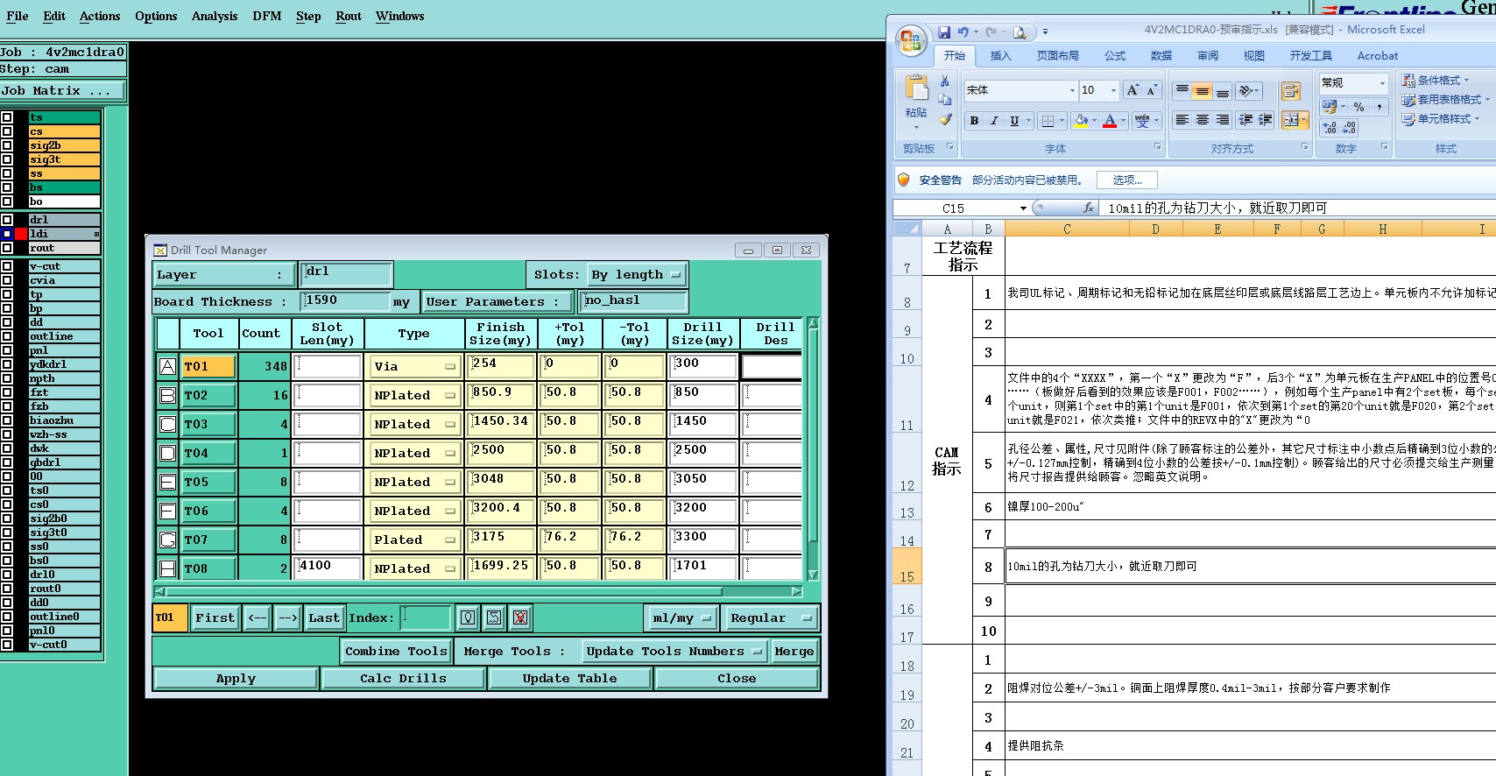Click red font color swatch button

1110,121
